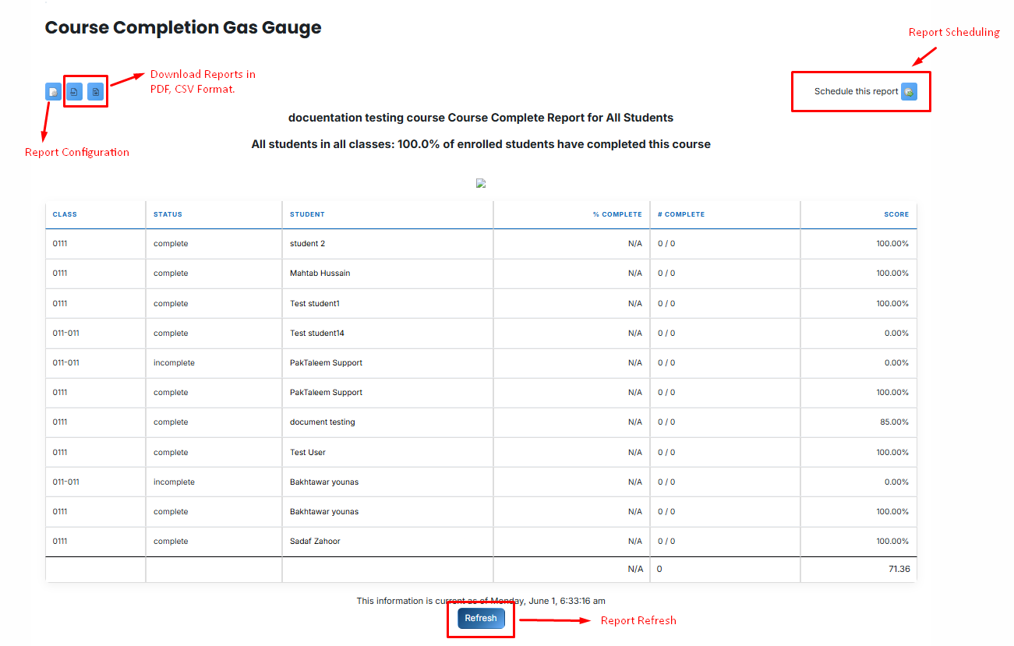Click the broken gauge image placeholder
Screen dimensions: 1014x646
pos(481,184)
